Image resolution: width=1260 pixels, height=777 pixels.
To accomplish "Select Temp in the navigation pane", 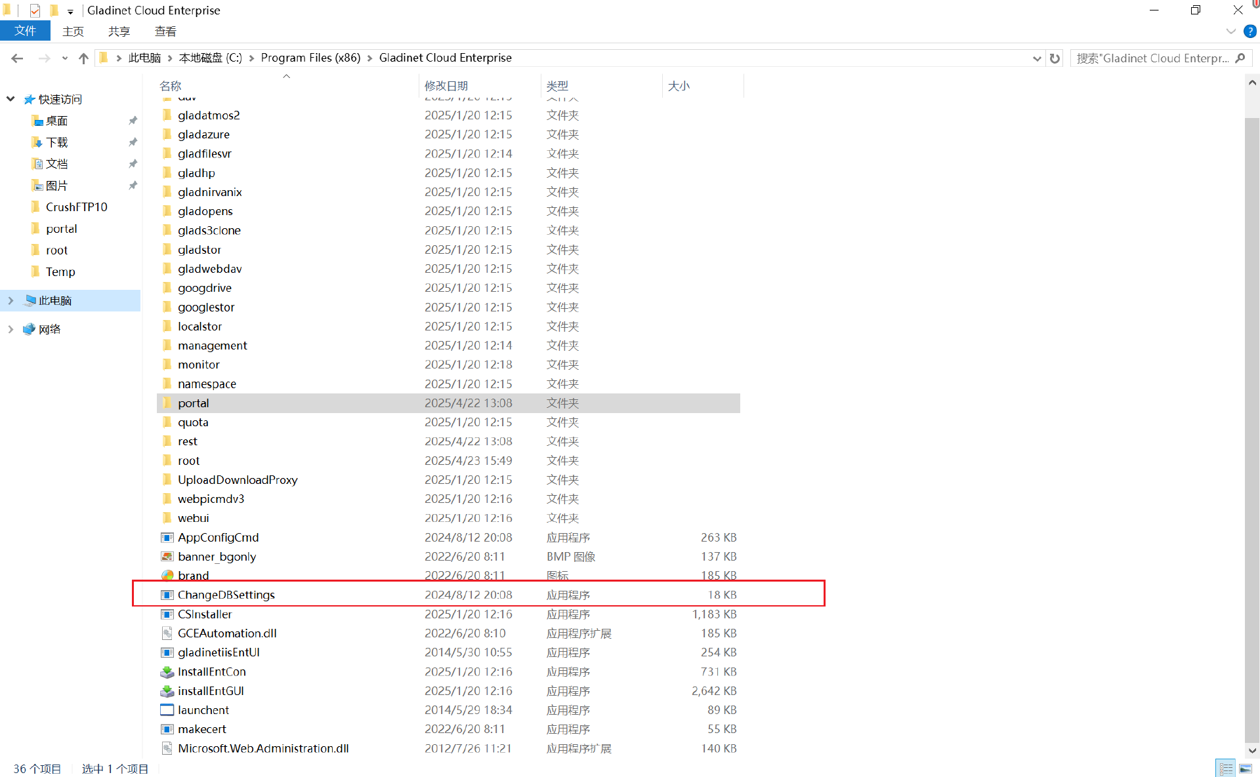I will (60, 271).
